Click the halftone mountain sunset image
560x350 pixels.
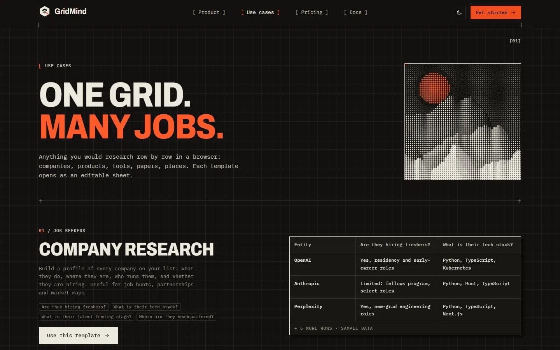pyautogui.click(x=463, y=122)
